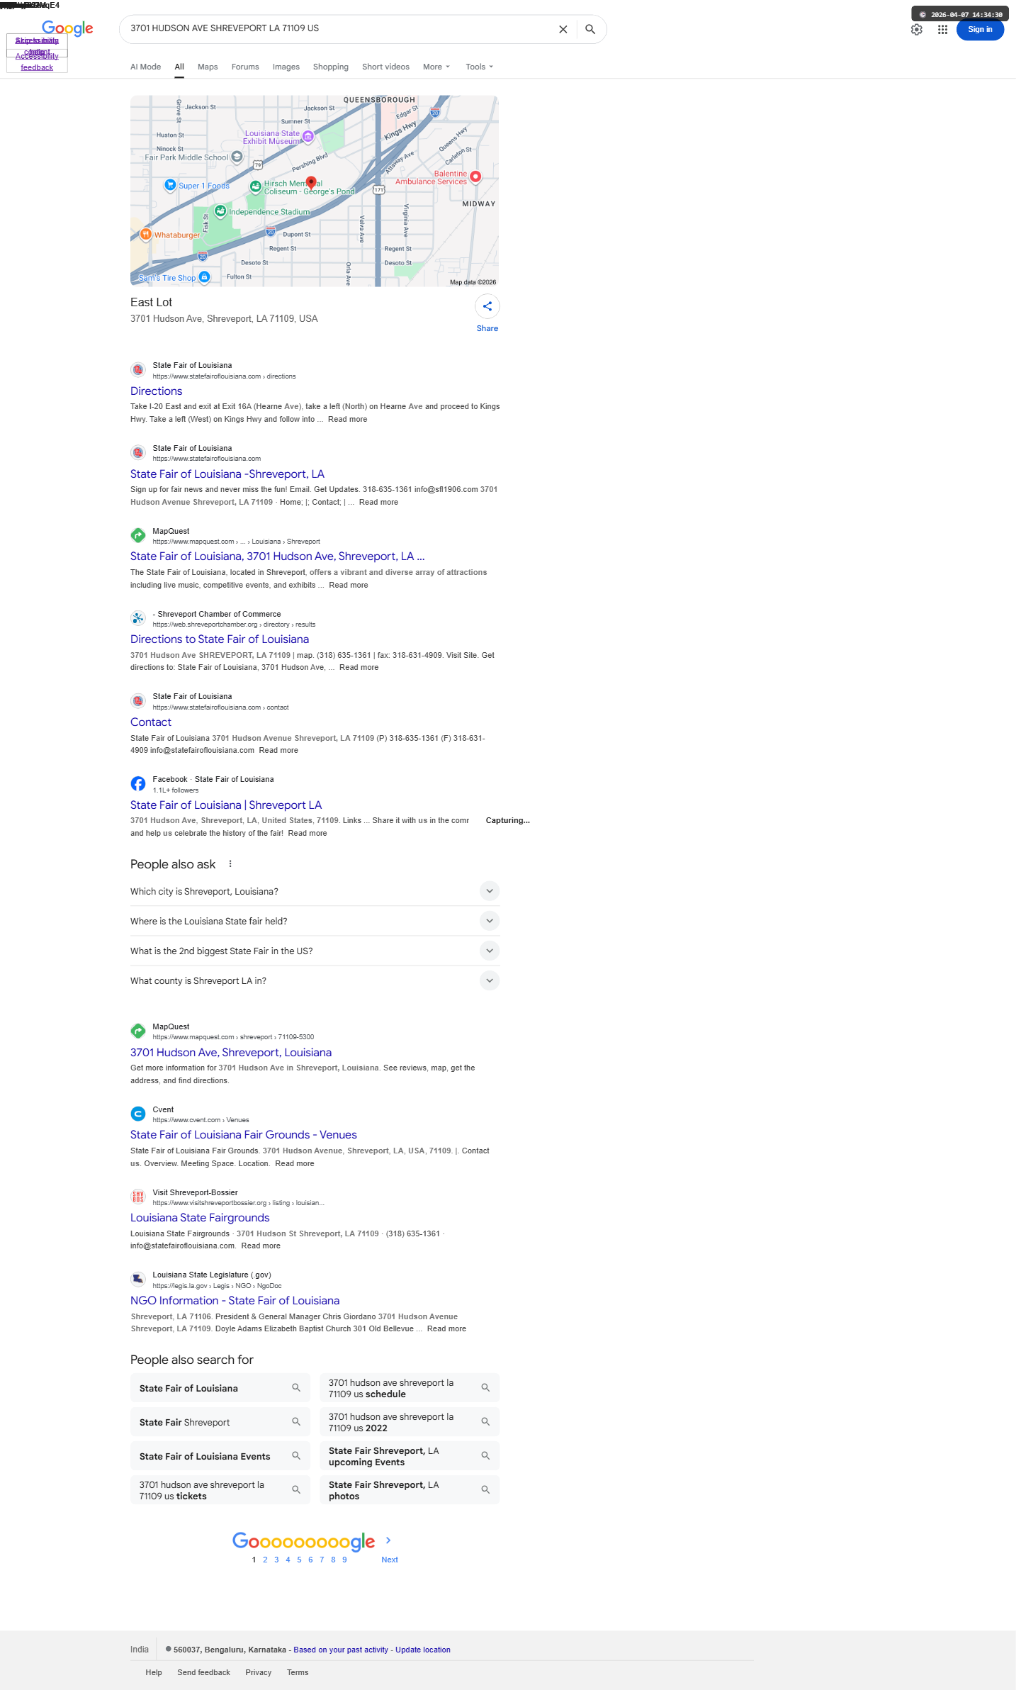The image size is (1026, 1690).
Task: Expand 'What county is Shreveport LA in?'
Action: (x=315, y=980)
